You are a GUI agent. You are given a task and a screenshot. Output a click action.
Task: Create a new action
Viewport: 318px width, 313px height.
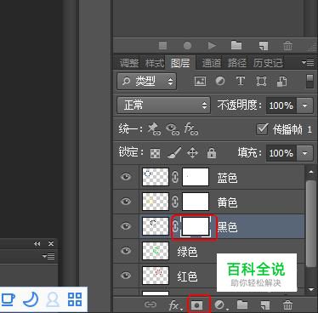(x=264, y=45)
